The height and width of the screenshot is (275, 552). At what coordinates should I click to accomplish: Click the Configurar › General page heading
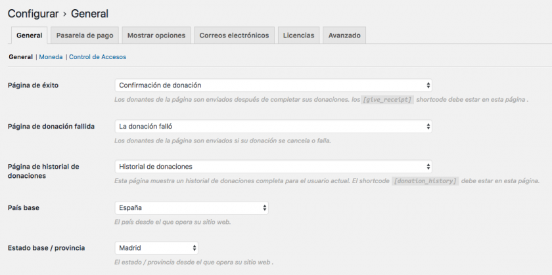point(58,13)
